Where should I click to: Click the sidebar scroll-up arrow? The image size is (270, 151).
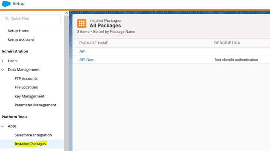point(66,13)
